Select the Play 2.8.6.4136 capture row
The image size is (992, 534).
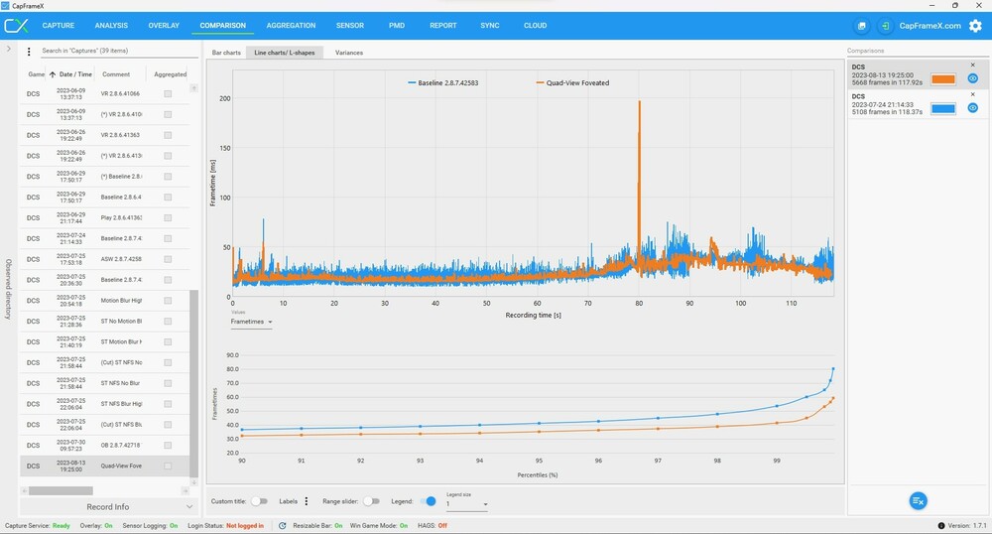pyautogui.click(x=105, y=217)
